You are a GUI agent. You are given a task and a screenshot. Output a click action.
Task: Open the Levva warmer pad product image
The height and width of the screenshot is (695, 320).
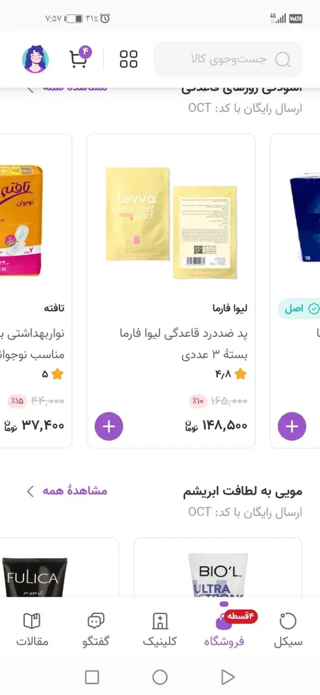[171, 222]
